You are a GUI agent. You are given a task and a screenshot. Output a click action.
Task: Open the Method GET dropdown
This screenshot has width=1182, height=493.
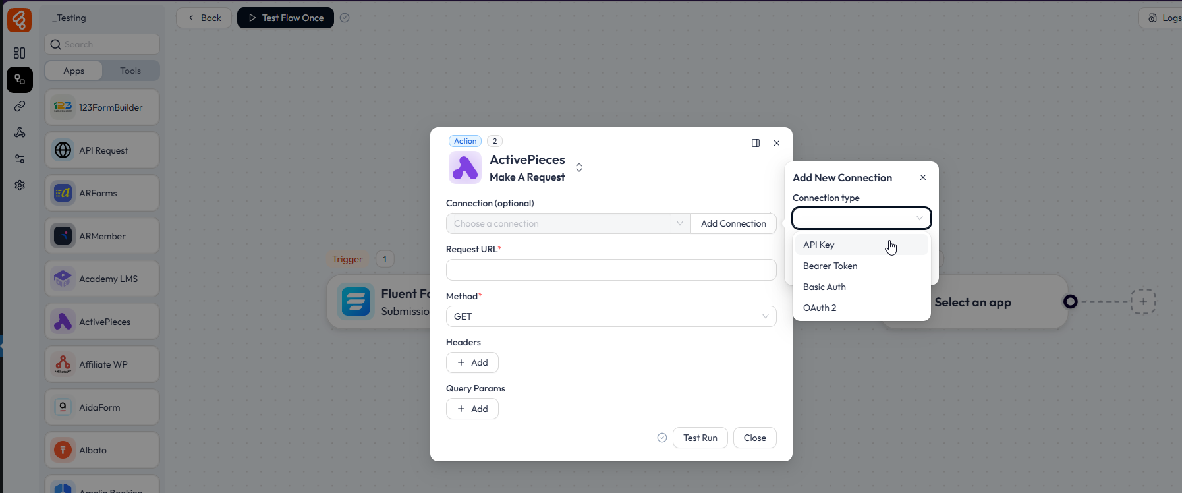coord(611,316)
